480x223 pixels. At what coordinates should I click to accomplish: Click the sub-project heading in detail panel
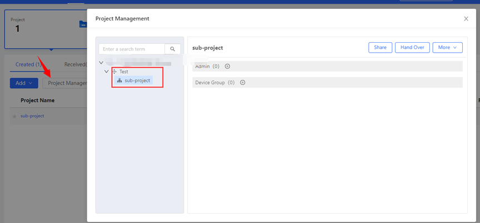click(207, 48)
